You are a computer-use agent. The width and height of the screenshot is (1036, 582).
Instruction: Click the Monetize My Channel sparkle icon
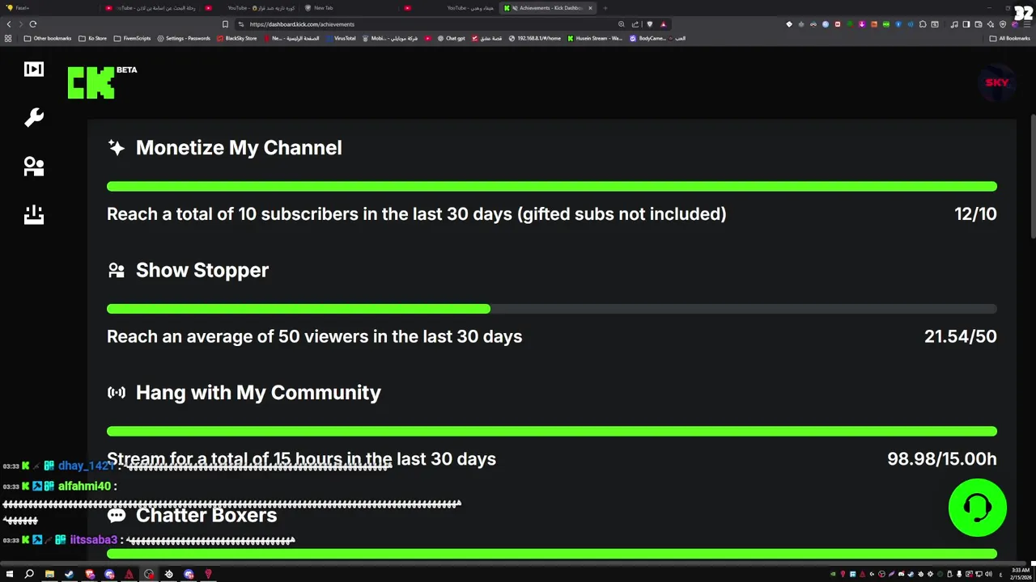pyautogui.click(x=117, y=148)
